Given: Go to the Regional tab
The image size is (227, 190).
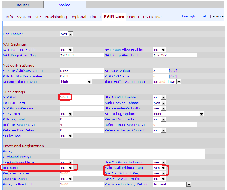Looking at the screenshot, I should click(x=78, y=17).
